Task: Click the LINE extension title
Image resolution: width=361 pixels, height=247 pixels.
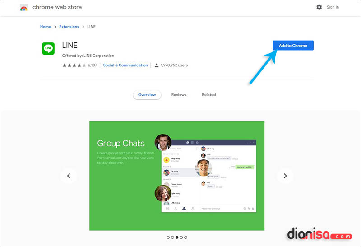Action: 70,45
